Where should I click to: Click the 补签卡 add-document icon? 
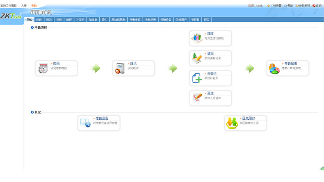click(197, 78)
